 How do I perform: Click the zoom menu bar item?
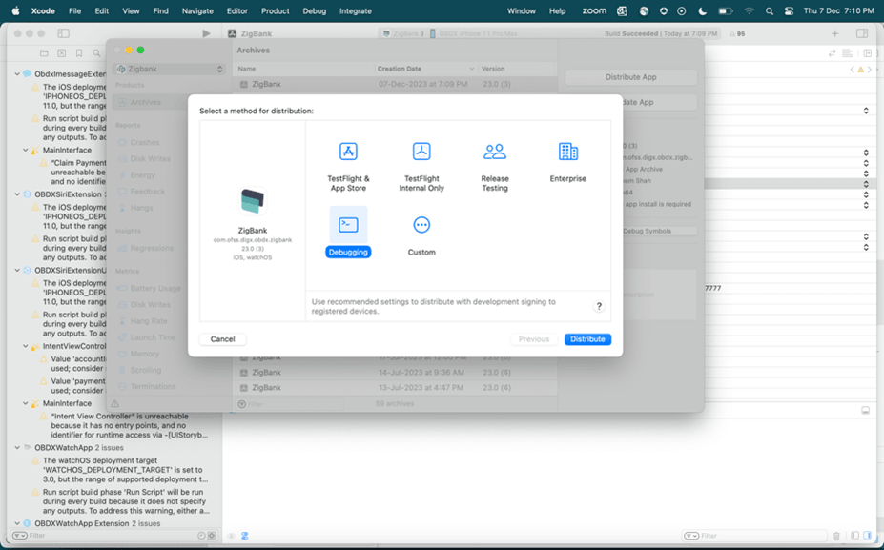pos(594,10)
